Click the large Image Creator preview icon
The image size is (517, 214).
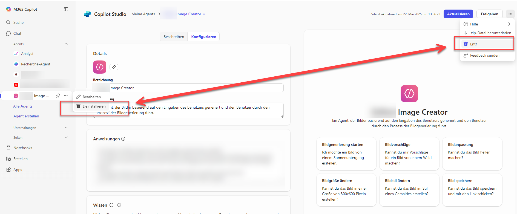(x=409, y=94)
